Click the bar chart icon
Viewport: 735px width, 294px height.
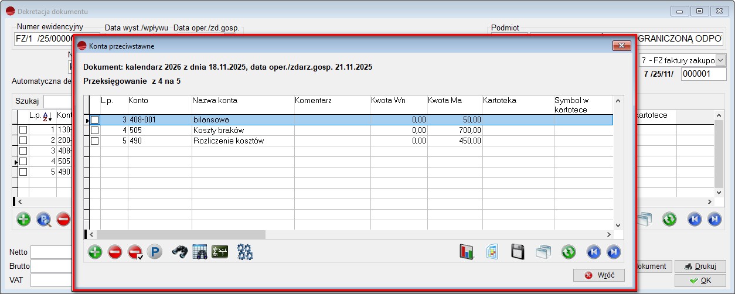point(466,252)
